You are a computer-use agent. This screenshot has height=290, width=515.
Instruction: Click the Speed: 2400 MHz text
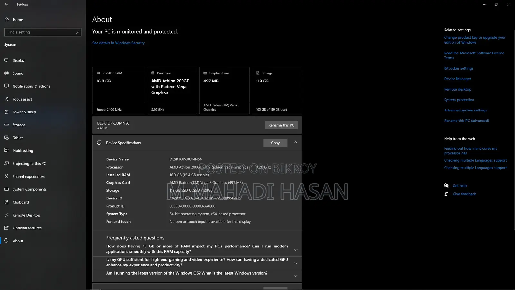(x=109, y=110)
